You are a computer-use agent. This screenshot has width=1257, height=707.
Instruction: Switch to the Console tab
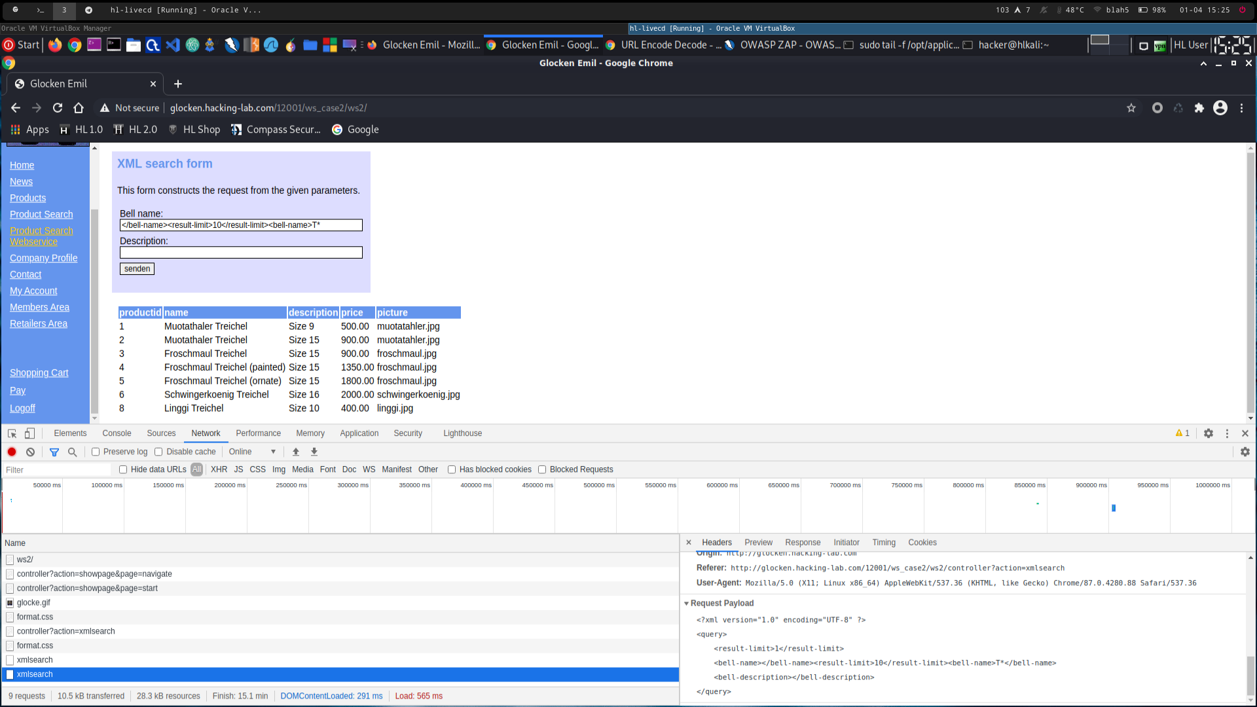click(x=117, y=433)
